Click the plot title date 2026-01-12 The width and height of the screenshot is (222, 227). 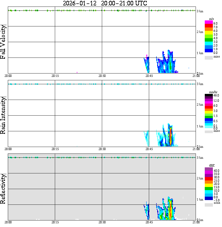pyautogui.click(x=80, y=3)
